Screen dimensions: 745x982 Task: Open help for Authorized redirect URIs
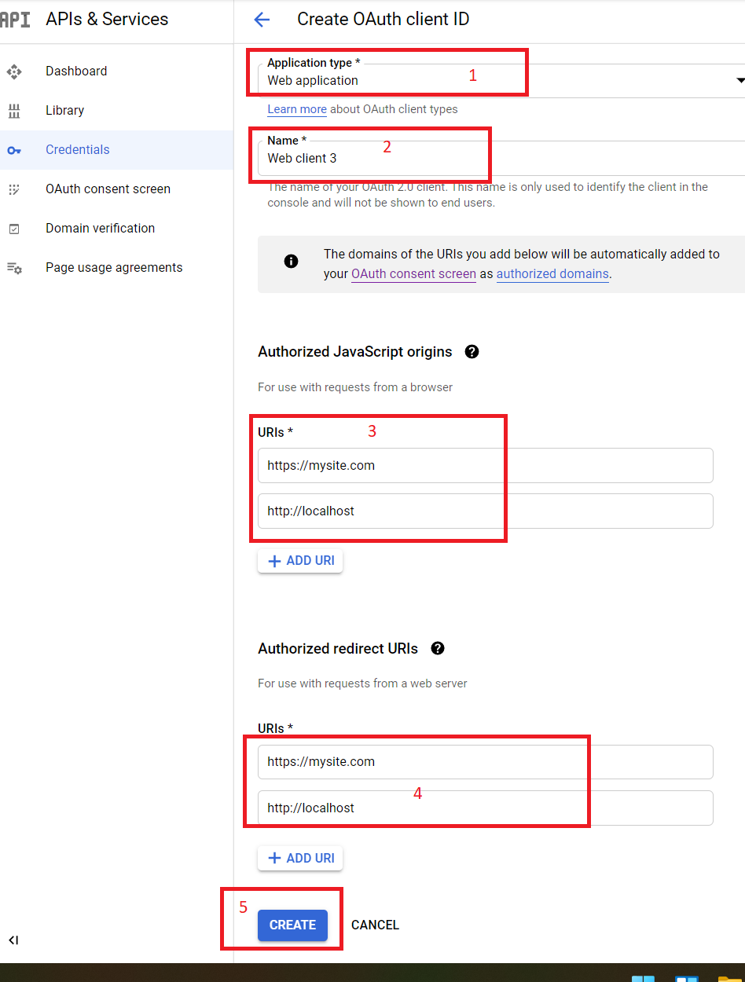pos(438,648)
